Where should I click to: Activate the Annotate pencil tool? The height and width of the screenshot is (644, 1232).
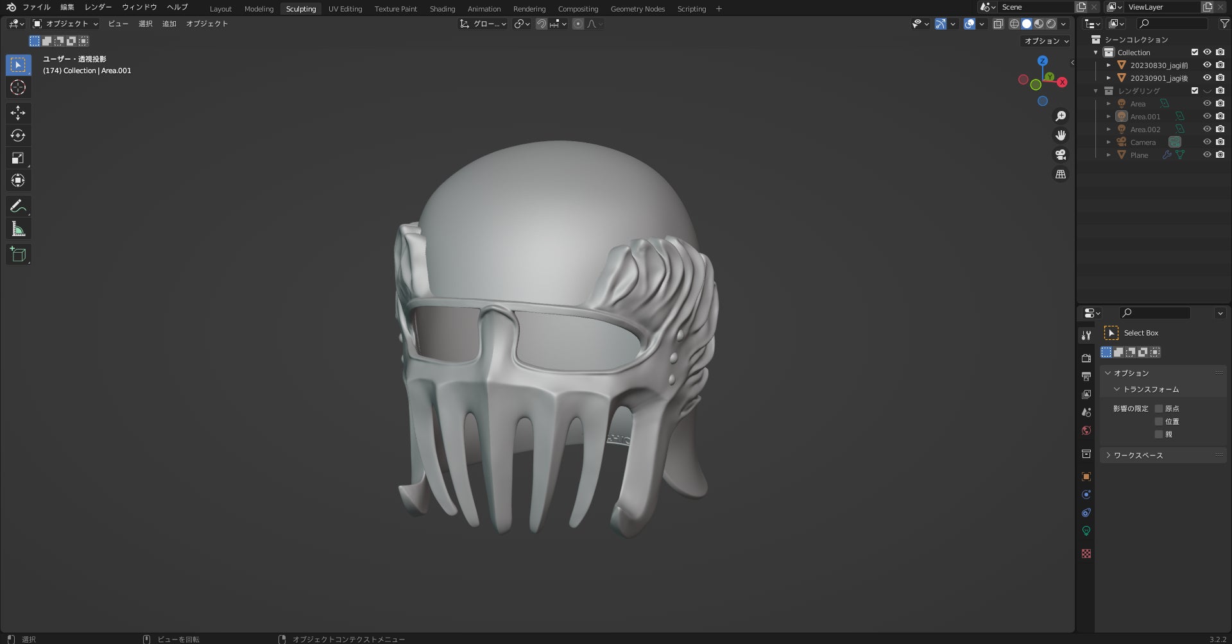click(18, 206)
